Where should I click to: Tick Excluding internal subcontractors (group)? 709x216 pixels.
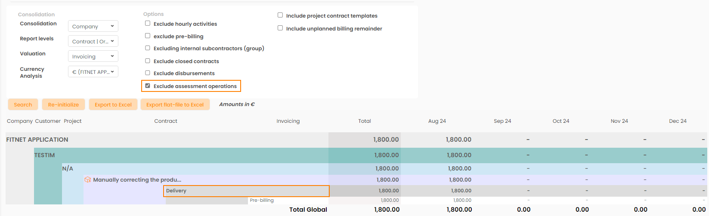point(148,48)
